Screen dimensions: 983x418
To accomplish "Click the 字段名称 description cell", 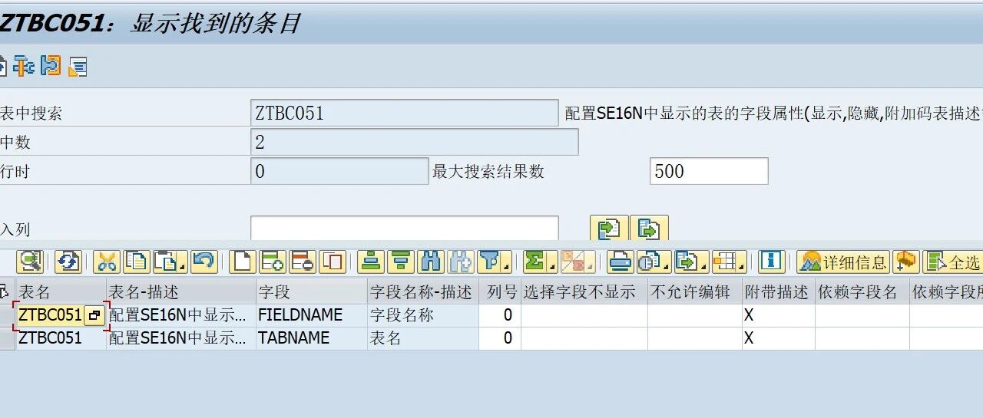I will click(423, 315).
